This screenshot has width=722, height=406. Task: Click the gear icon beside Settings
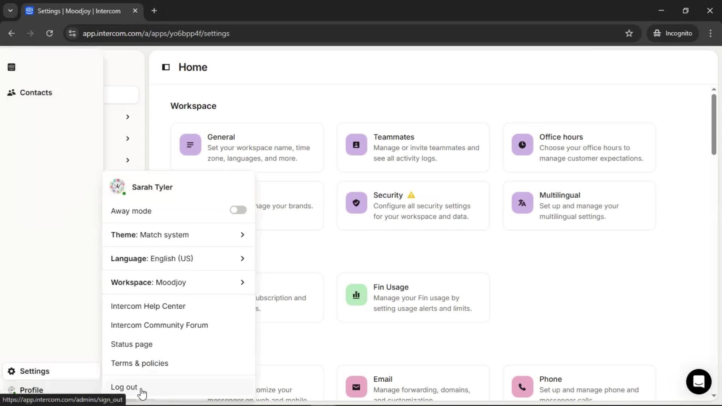tap(12, 371)
